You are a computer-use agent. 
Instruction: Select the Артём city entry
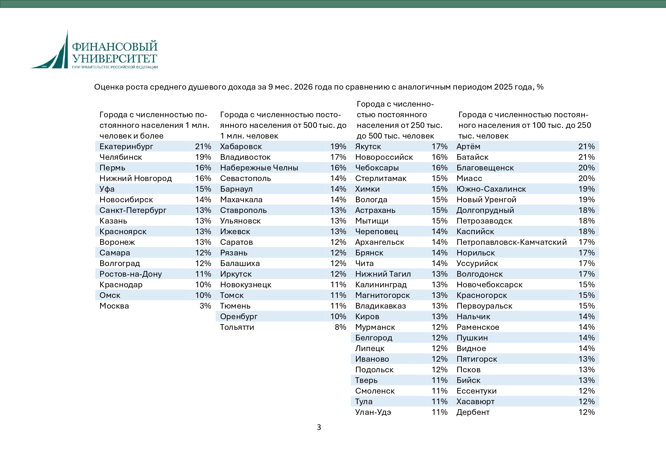(468, 146)
